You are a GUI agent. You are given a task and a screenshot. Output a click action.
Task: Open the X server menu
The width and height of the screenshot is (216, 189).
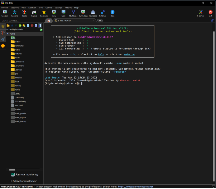[x=32, y=8]
